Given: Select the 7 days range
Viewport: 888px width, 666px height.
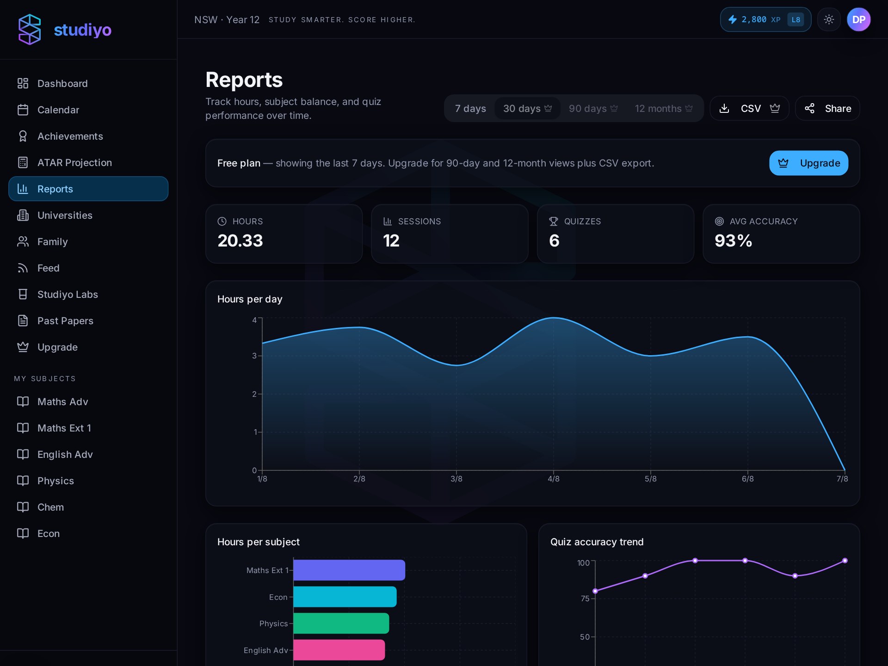Looking at the screenshot, I should click(x=470, y=108).
